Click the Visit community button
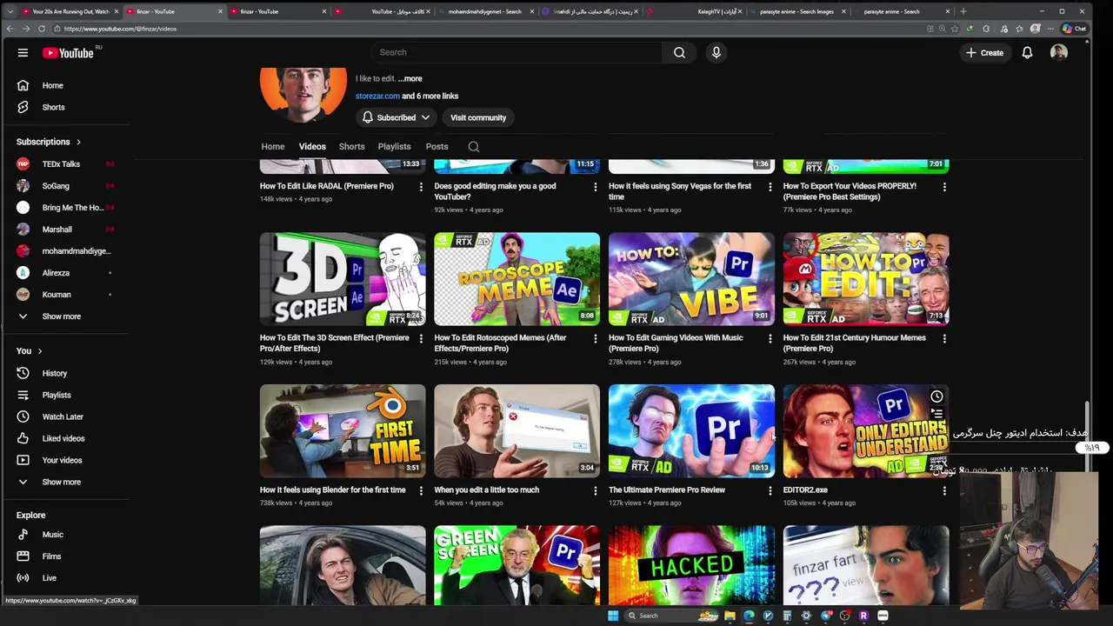Screen dimensions: 1113x626 [x=478, y=117]
